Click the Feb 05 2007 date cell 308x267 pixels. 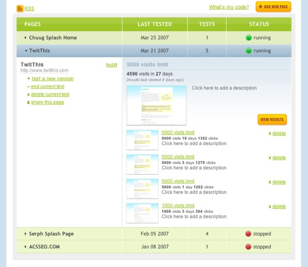(x=155, y=233)
